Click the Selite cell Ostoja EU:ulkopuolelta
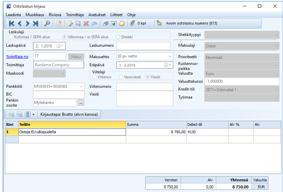 coord(72,132)
